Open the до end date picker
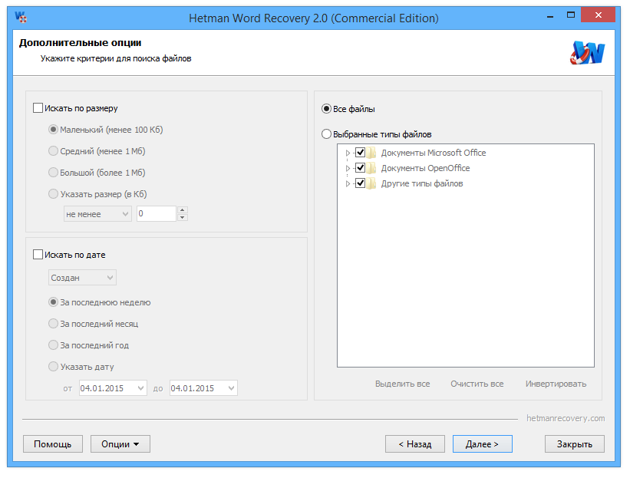Viewport: 630px width, 478px height. click(x=203, y=388)
